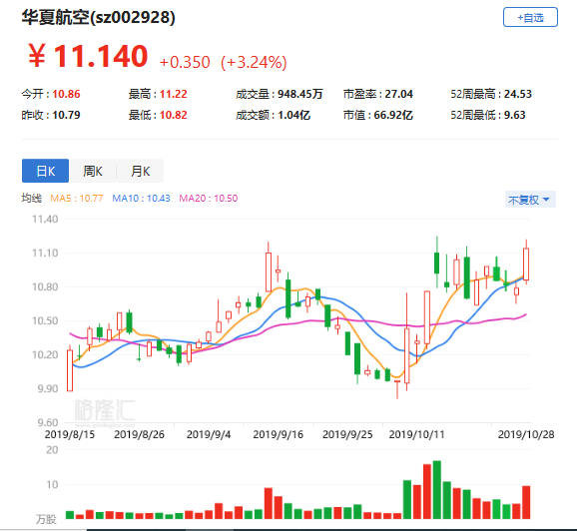Click the 52周最低 value 9.63
The height and width of the screenshot is (531, 577).
pos(514,115)
